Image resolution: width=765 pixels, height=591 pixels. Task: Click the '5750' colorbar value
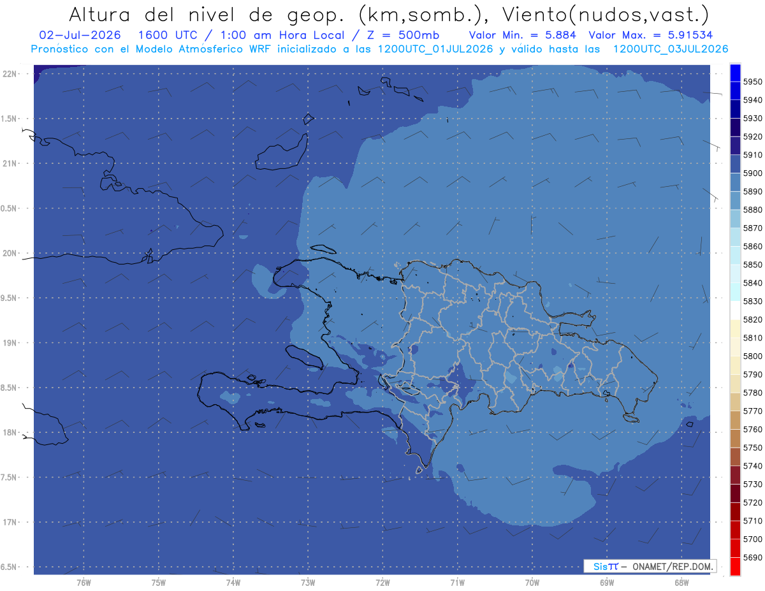pyautogui.click(x=753, y=448)
